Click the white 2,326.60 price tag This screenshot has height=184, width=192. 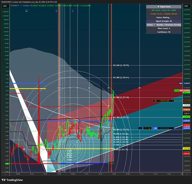click(186, 105)
